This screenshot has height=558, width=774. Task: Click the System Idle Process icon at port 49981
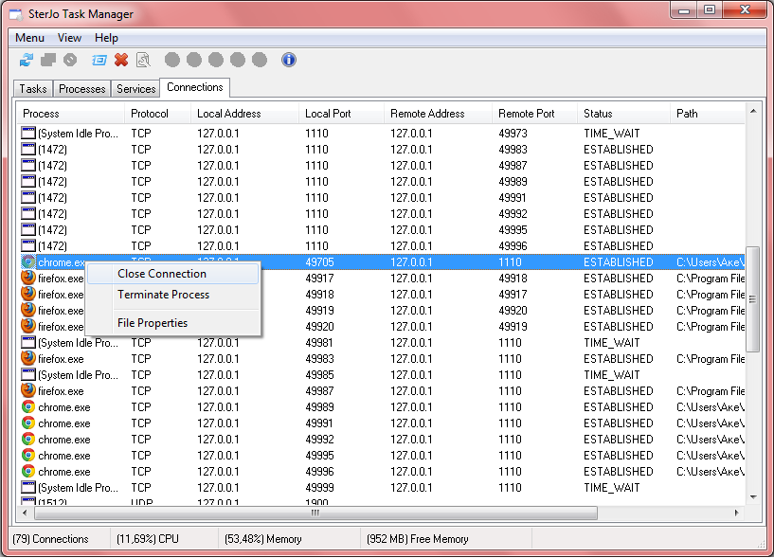point(28,343)
